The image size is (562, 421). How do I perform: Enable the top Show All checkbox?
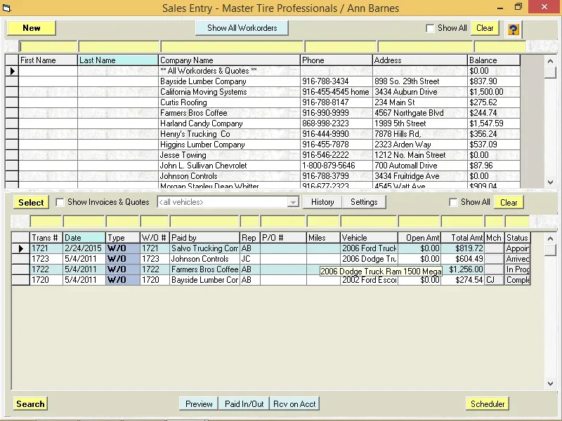(x=430, y=28)
